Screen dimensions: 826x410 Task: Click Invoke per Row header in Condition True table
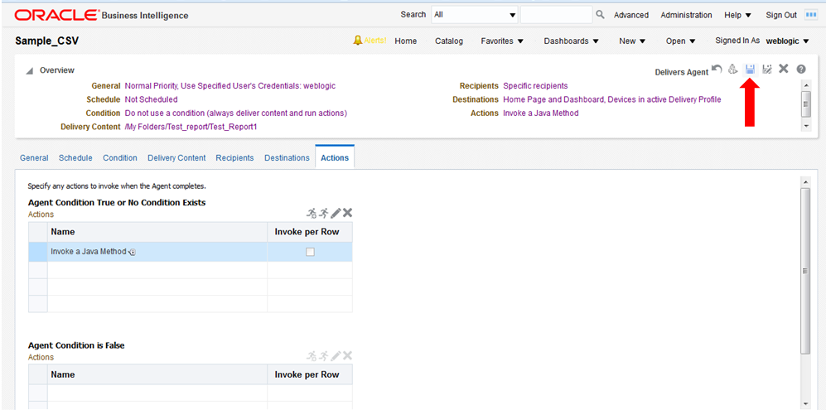310,232
